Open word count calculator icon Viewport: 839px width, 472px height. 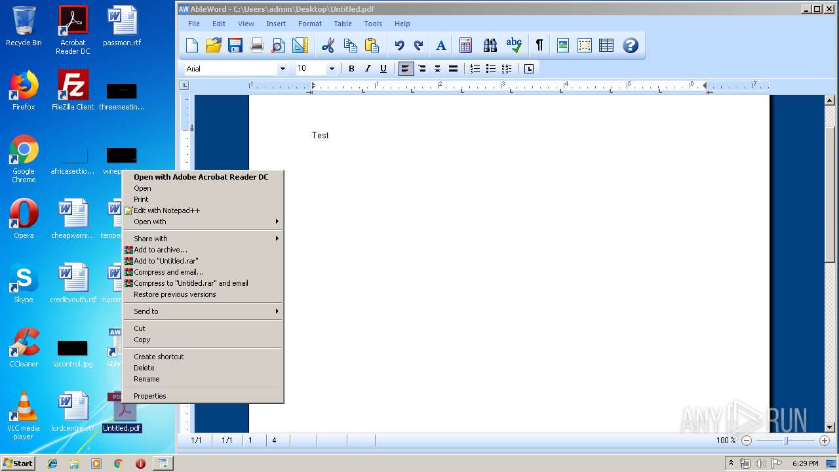click(x=466, y=45)
